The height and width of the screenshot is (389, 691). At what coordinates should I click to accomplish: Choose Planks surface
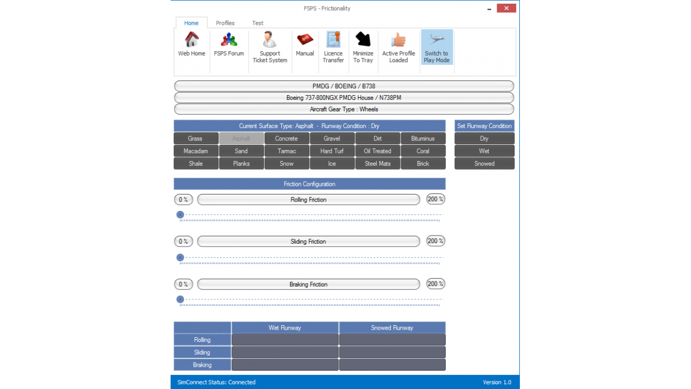(241, 163)
